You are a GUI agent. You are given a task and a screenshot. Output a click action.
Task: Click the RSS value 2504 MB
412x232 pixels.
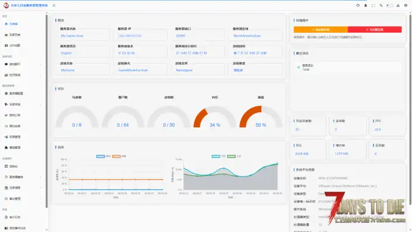[302, 154]
